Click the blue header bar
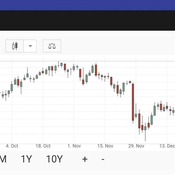This screenshot has width=175, height=175. click(87, 5)
